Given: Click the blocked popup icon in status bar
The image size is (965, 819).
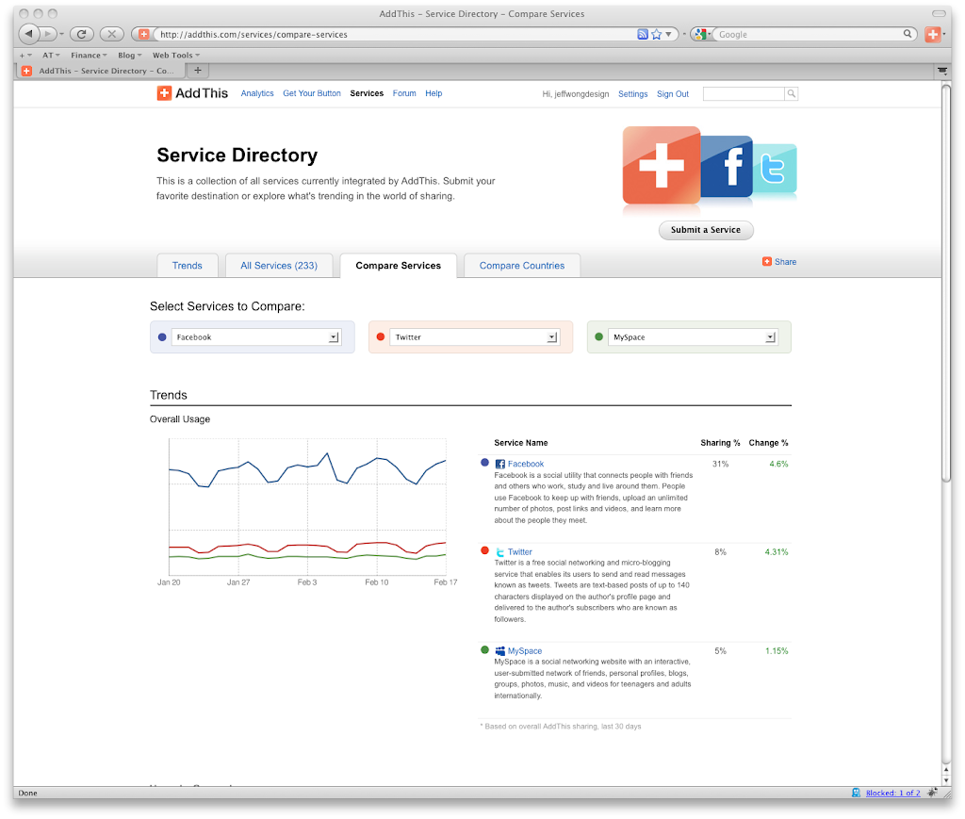Looking at the screenshot, I should (x=856, y=793).
